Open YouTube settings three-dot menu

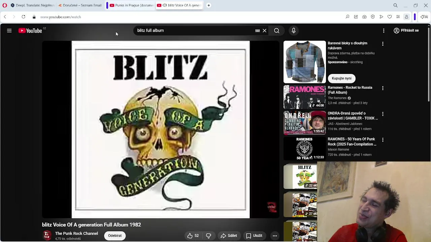(384, 31)
